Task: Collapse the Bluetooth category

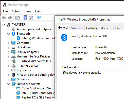Action: click(x=8, y=34)
